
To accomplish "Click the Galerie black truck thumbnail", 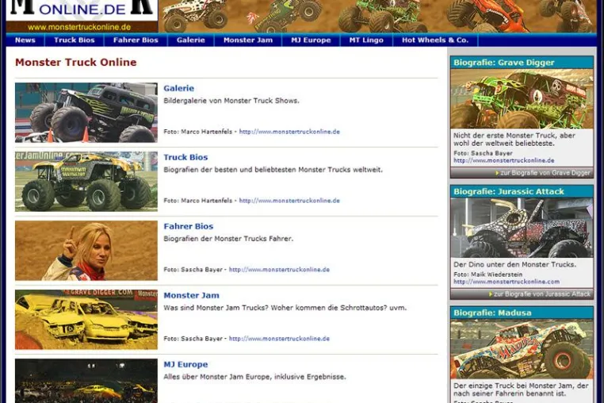I will tap(86, 113).
